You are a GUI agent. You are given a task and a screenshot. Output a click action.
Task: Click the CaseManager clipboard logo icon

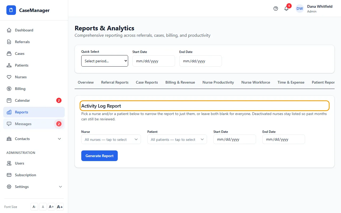point(11,10)
